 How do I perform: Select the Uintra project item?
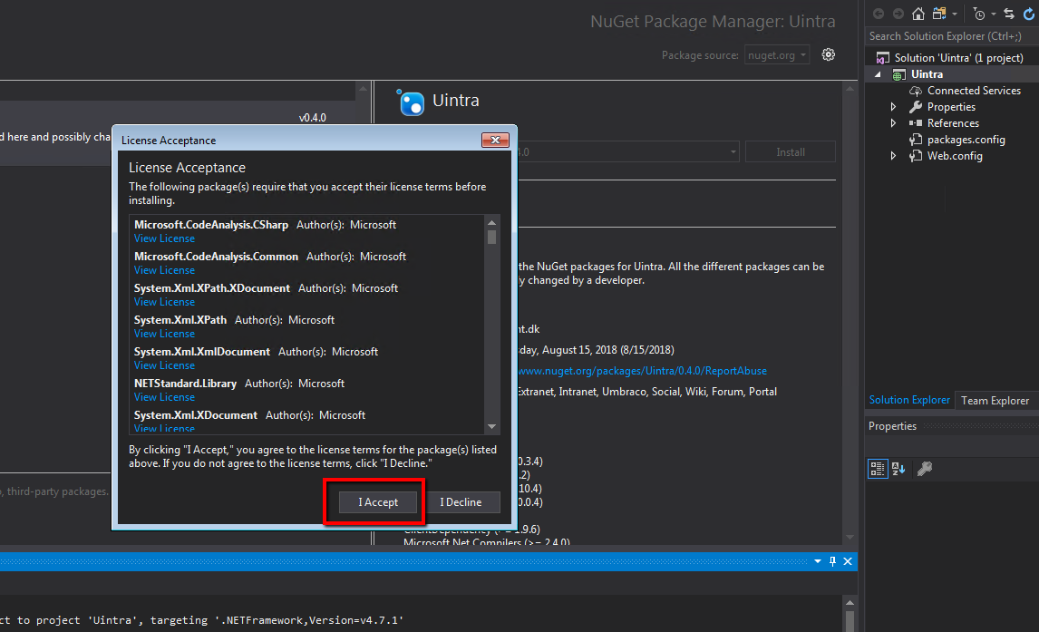click(x=927, y=74)
